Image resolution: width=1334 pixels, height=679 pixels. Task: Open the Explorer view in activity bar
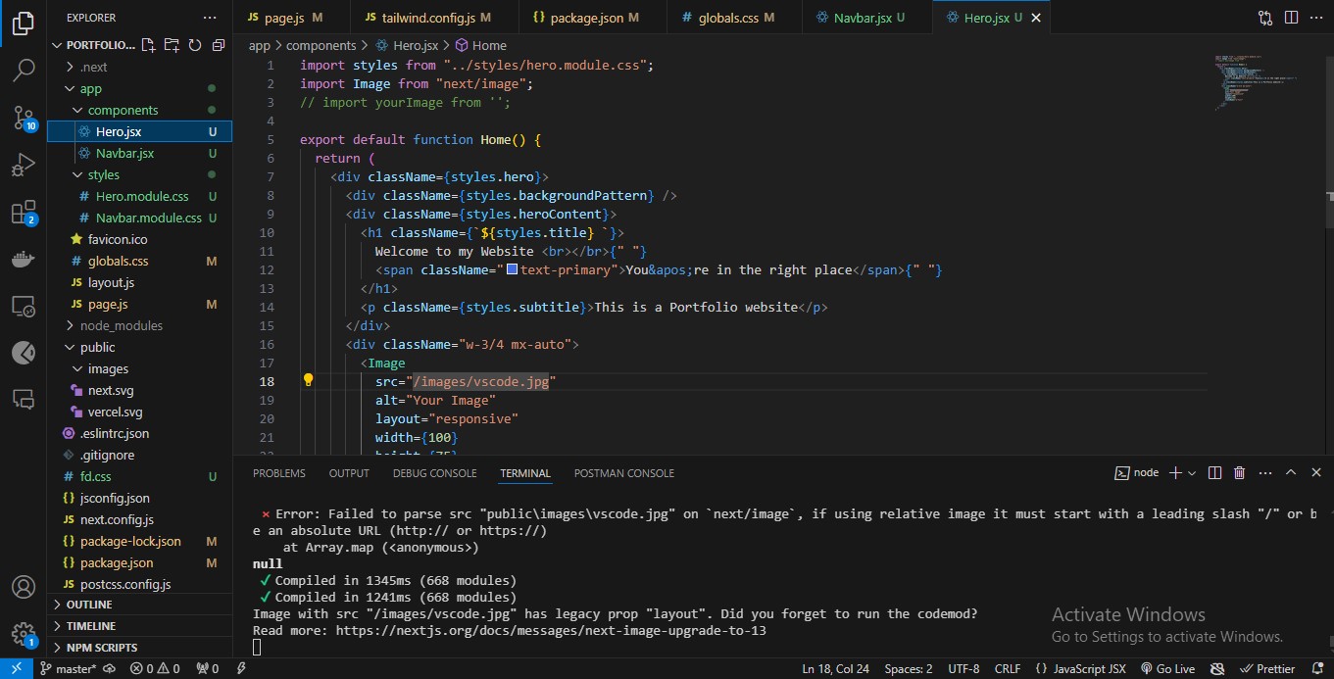tap(24, 24)
